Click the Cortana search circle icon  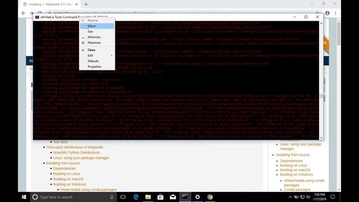pos(35,197)
